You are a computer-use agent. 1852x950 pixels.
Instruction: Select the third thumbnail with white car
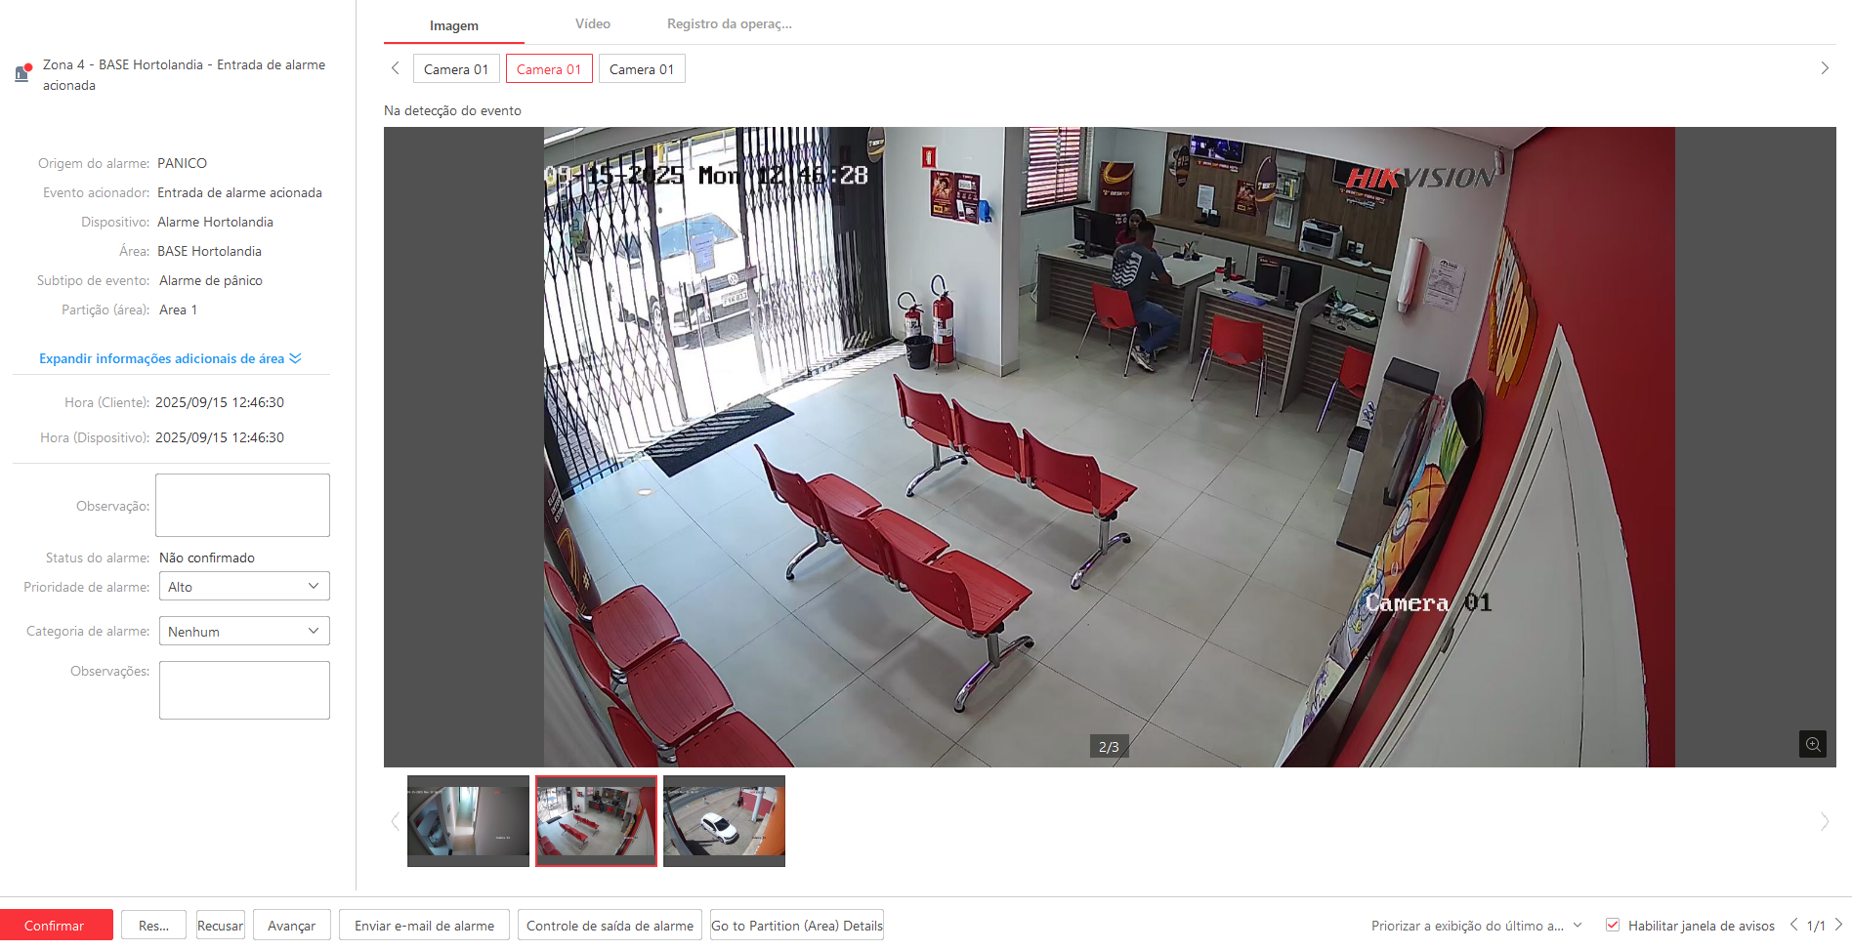tap(724, 820)
